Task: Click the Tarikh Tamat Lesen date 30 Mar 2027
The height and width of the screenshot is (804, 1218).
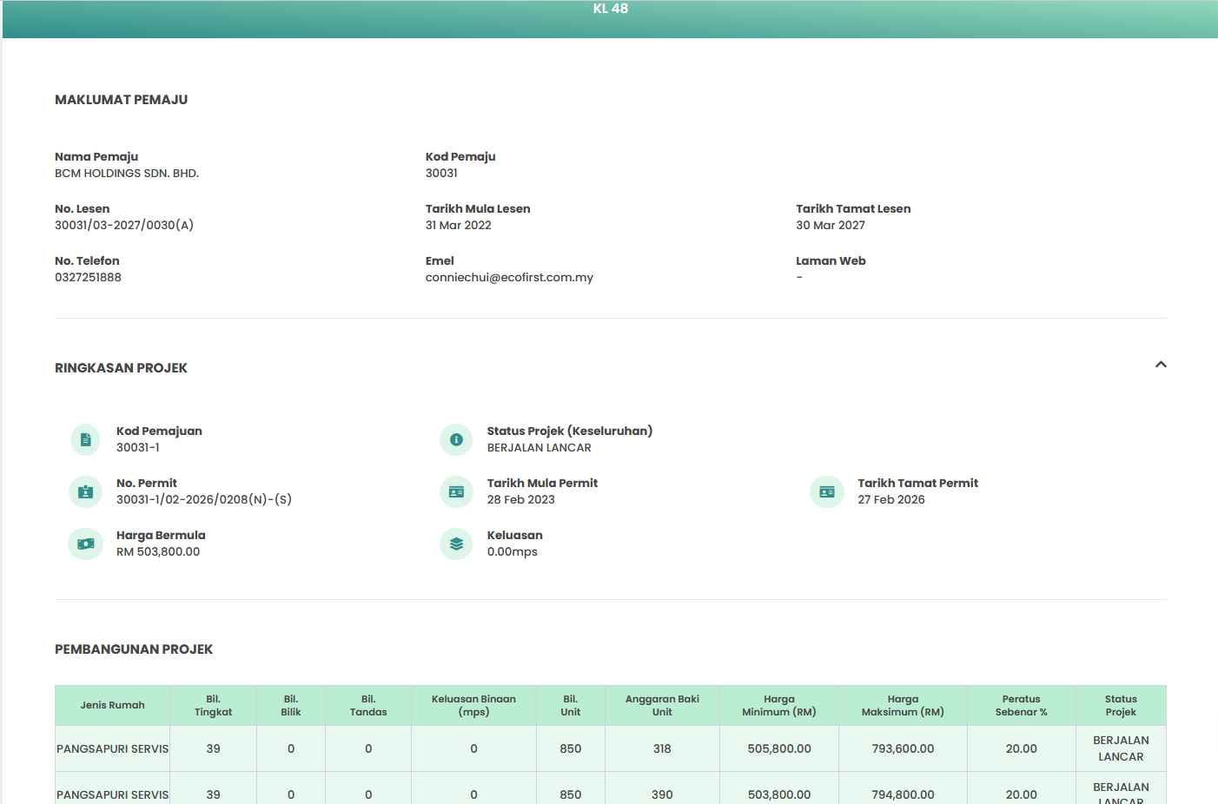Action: (831, 226)
